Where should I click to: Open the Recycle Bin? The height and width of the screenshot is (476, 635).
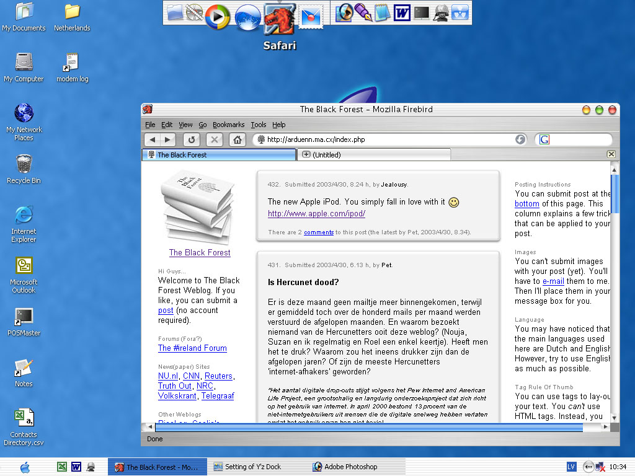[24, 169]
